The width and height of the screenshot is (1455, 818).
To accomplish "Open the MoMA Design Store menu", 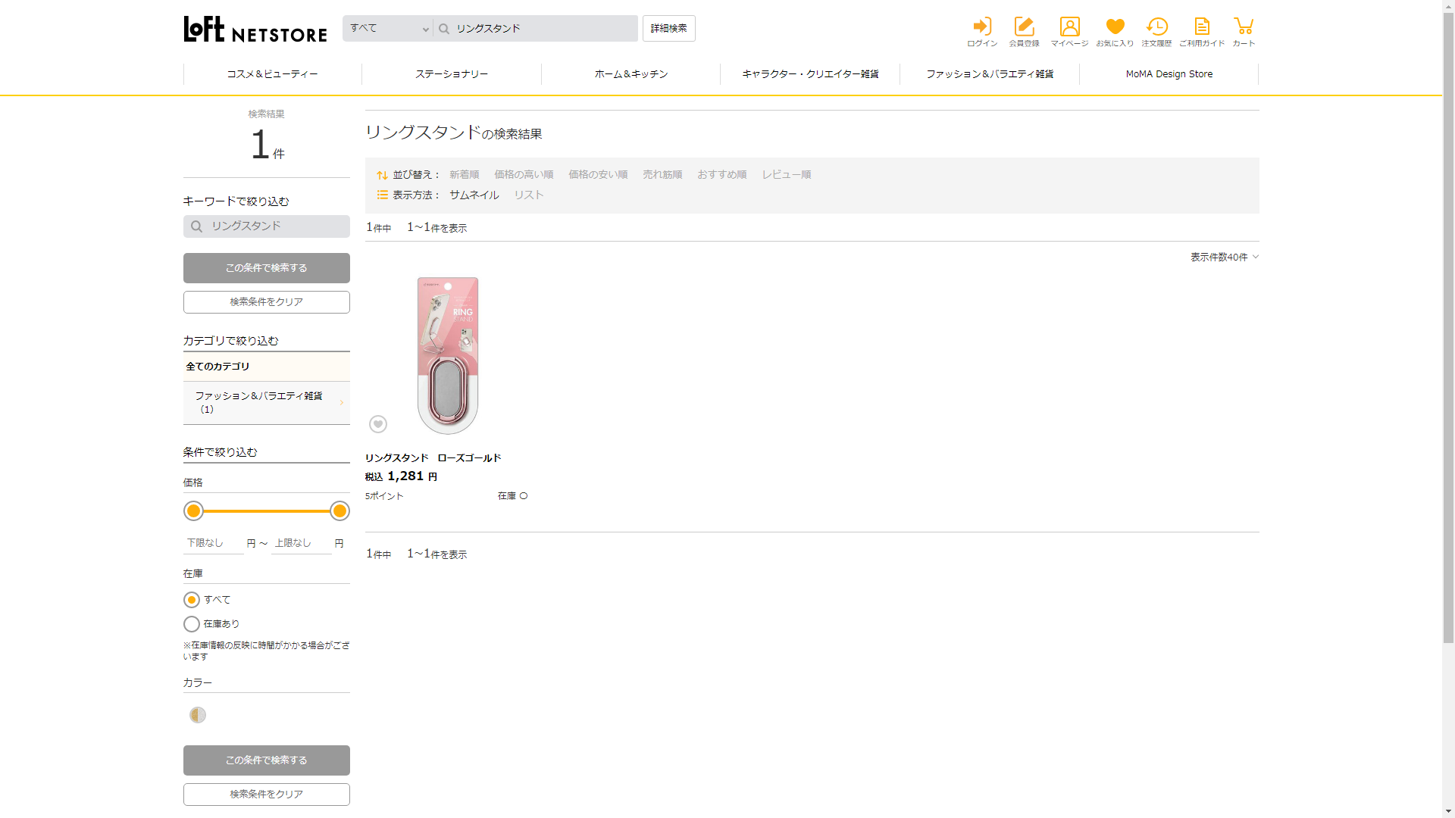I will (1169, 74).
